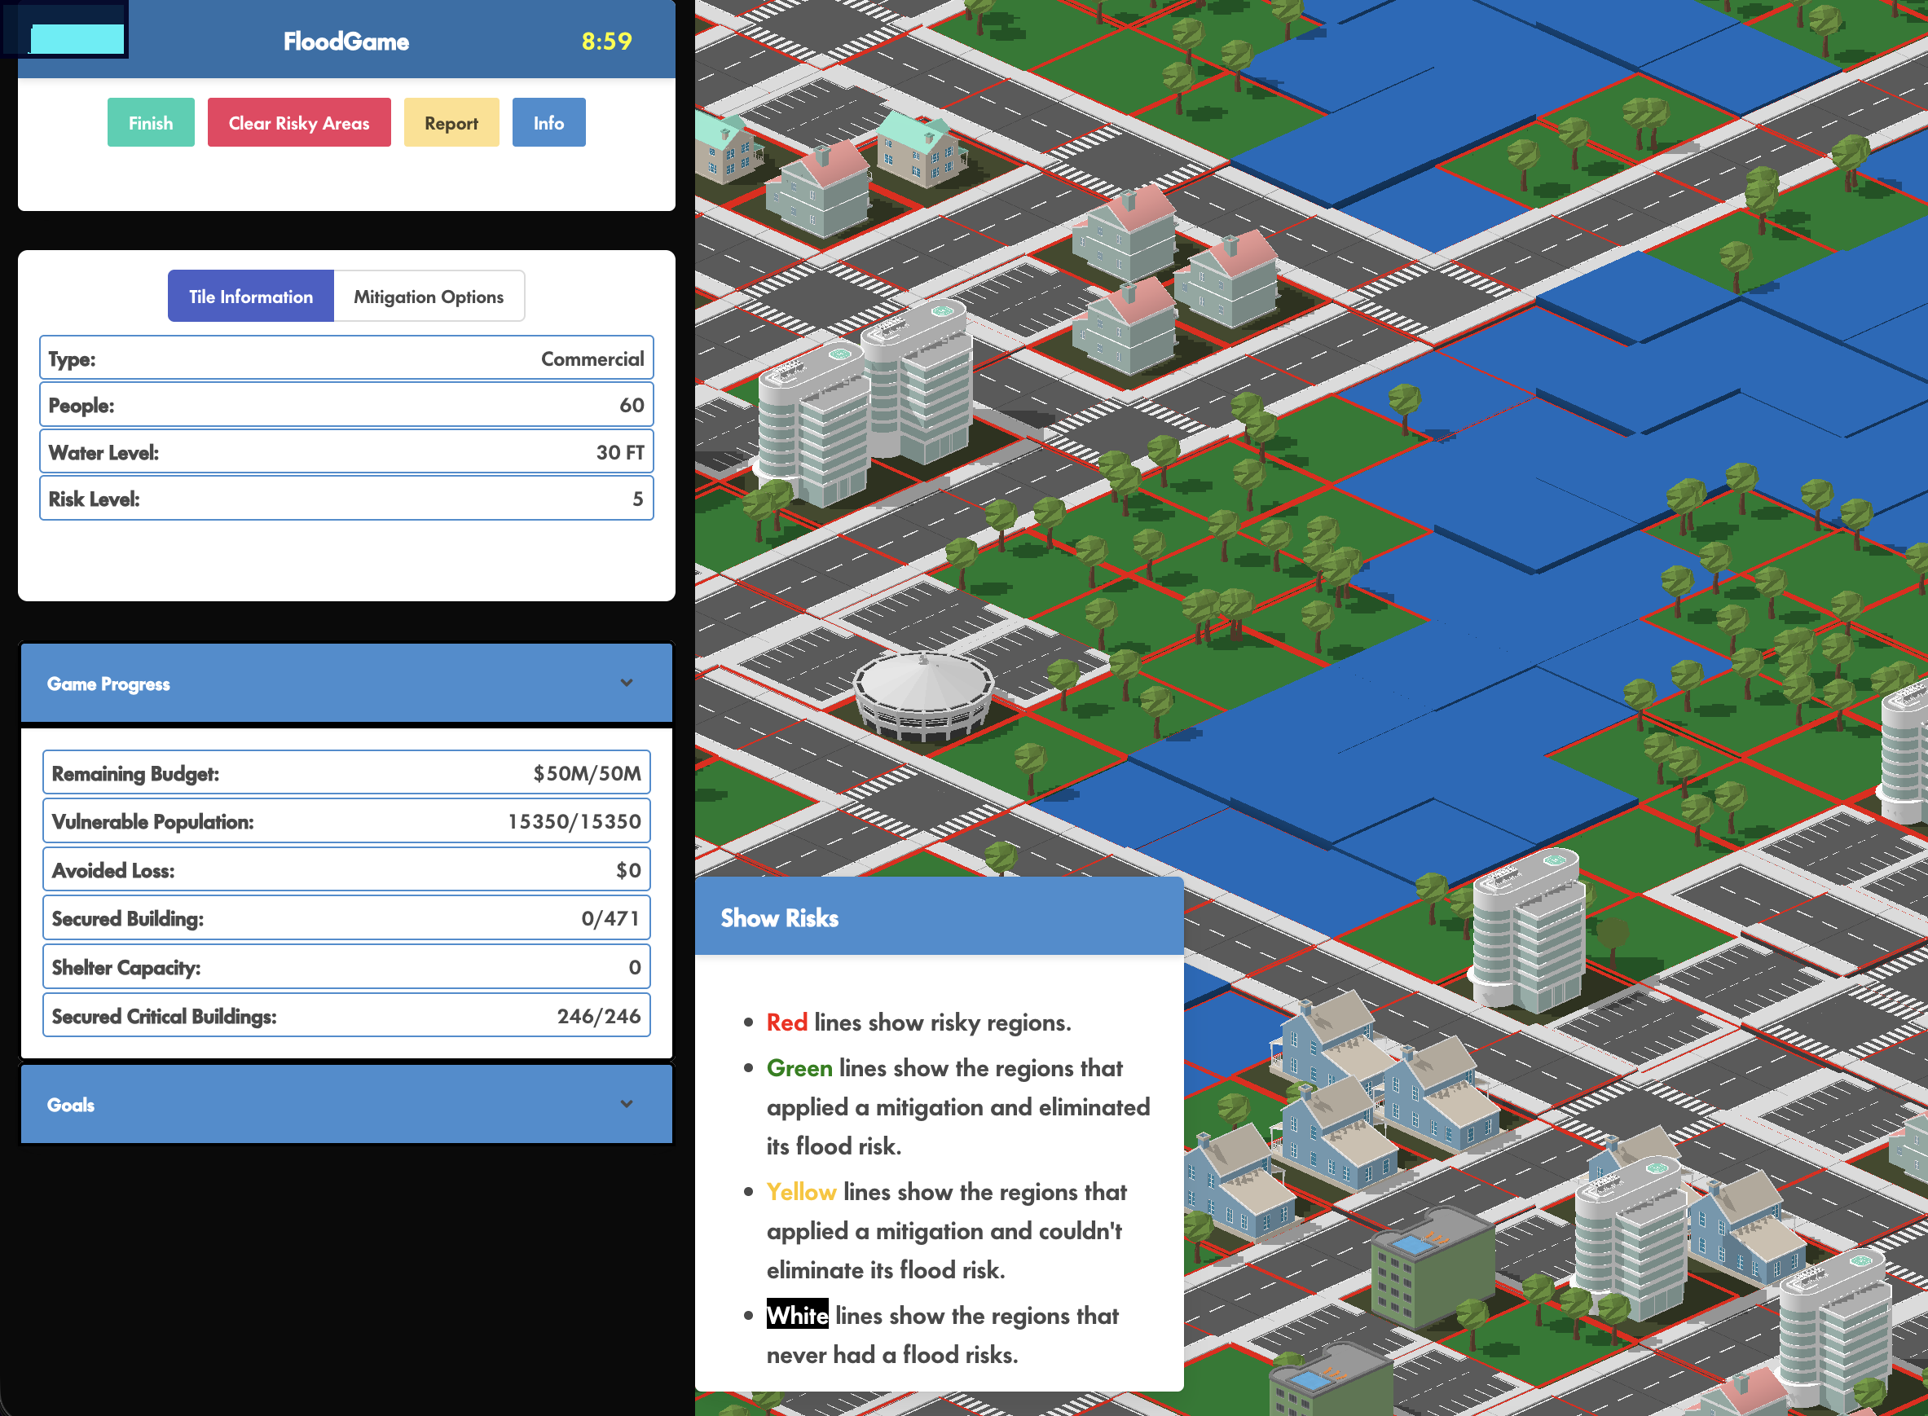Expand the Goals section chevron
The width and height of the screenshot is (1928, 1416).
click(627, 1104)
